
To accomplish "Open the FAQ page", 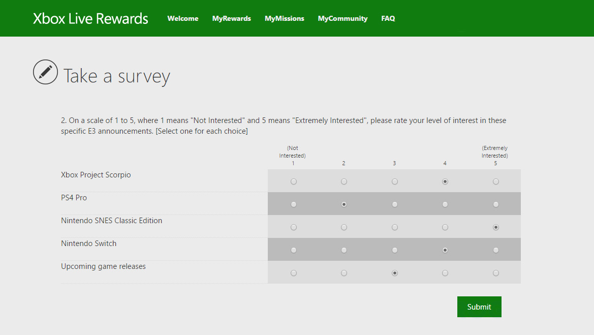I will click(388, 19).
